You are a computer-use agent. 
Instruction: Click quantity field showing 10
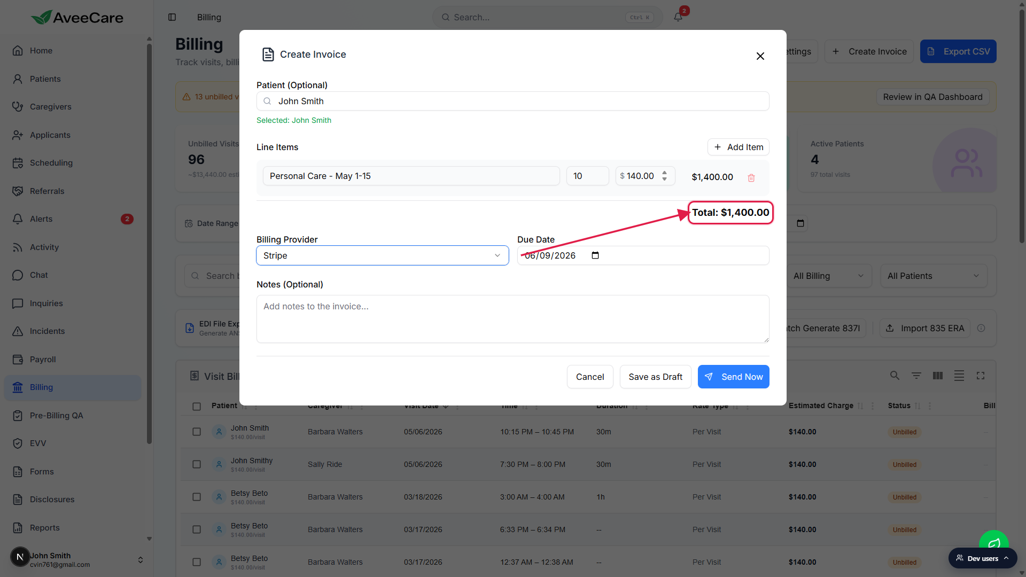tap(587, 176)
